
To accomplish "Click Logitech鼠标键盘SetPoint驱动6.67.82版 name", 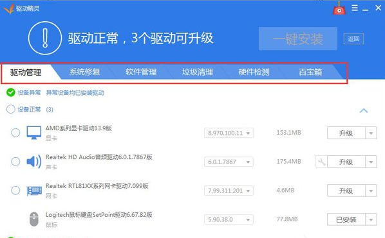I will 99,215.
